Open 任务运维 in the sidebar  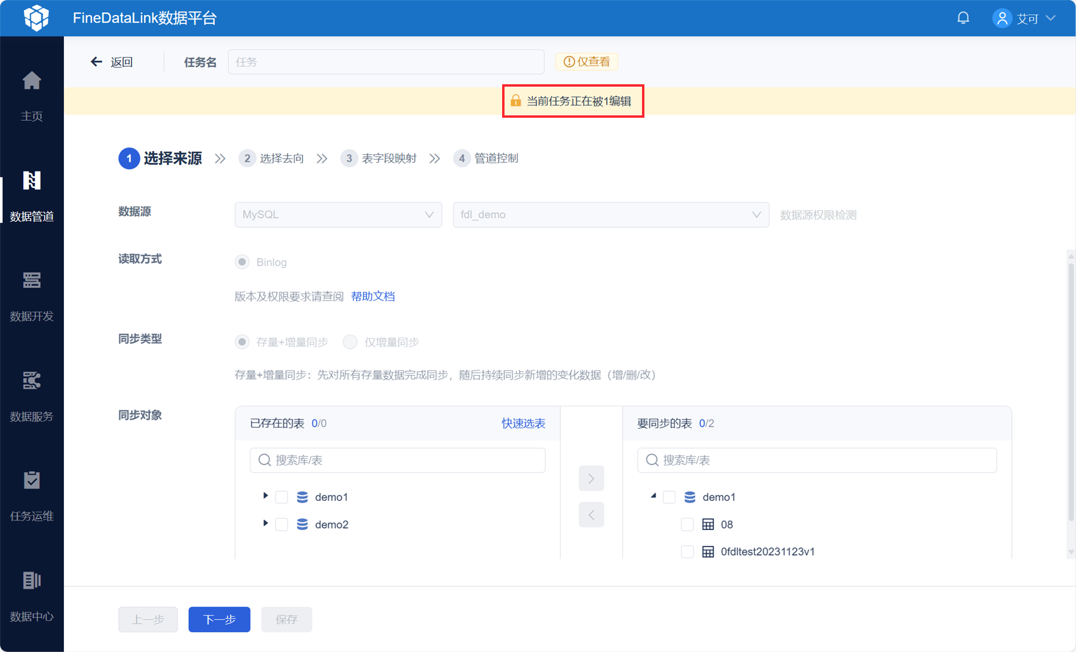point(32,497)
